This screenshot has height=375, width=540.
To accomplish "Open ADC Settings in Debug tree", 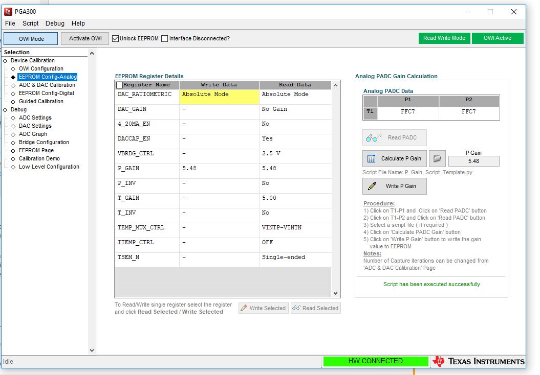I will point(35,118).
